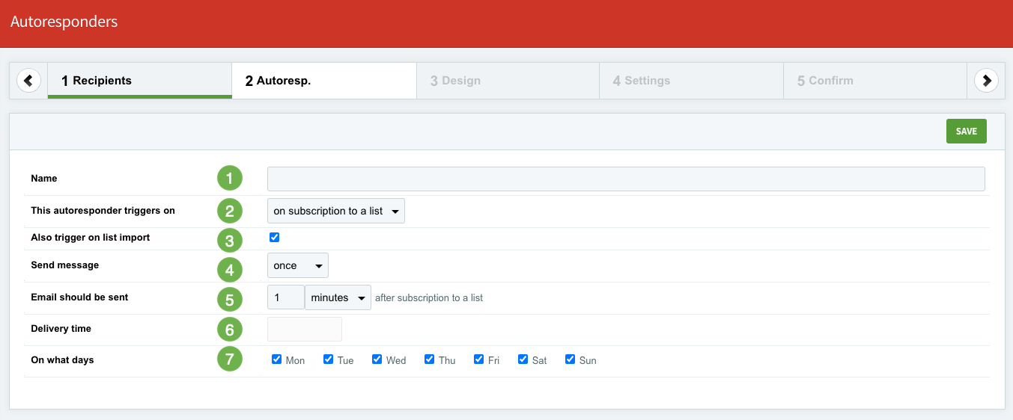
Task: Disable the Fri day checkbox
Action: click(x=478, y=359)
